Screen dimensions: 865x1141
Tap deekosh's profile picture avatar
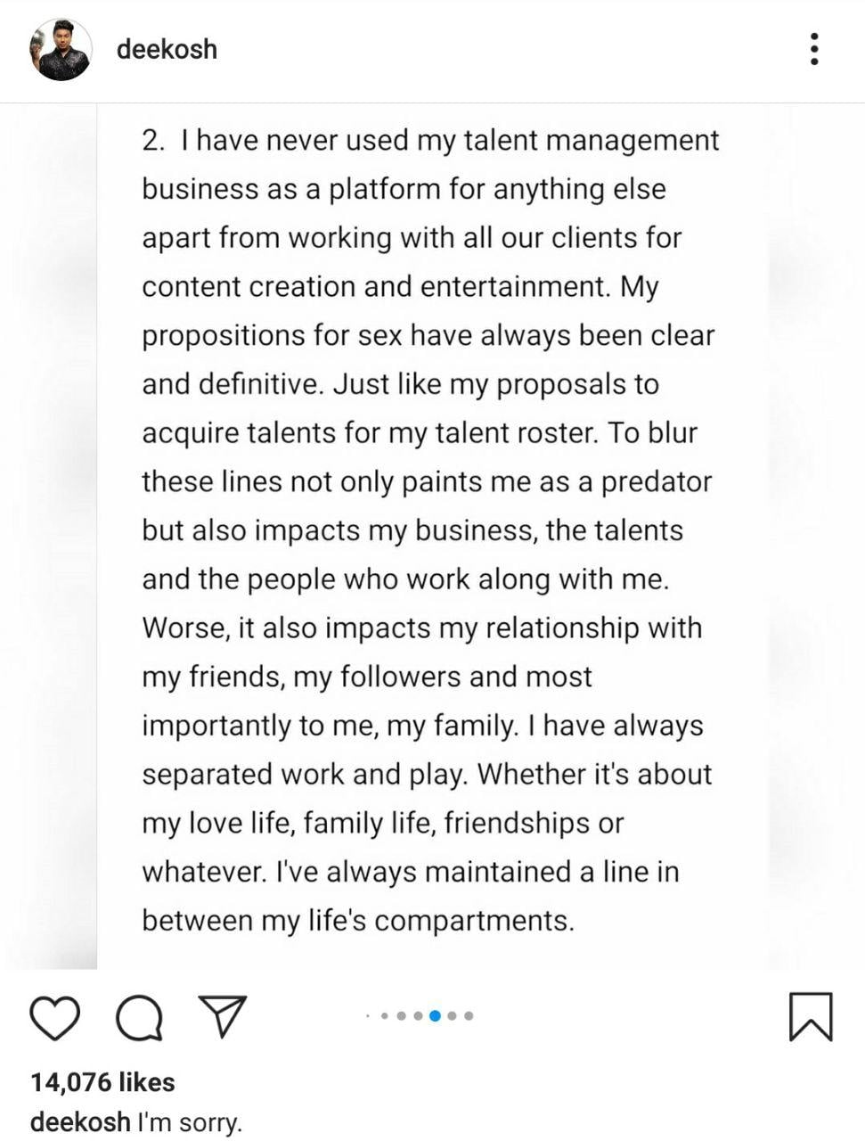[61, 50]
